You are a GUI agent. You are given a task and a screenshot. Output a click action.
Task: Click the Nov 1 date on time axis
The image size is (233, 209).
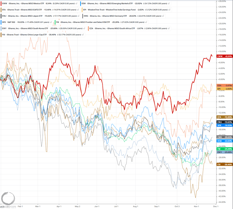click(x=196, y=206)
